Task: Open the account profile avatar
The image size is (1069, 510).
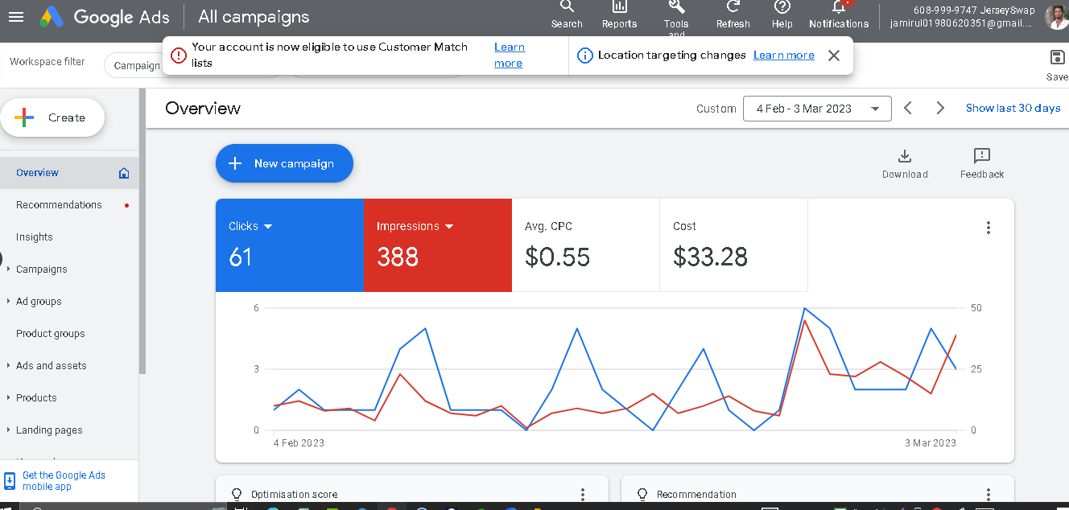Action: (x=1055, y=16)
